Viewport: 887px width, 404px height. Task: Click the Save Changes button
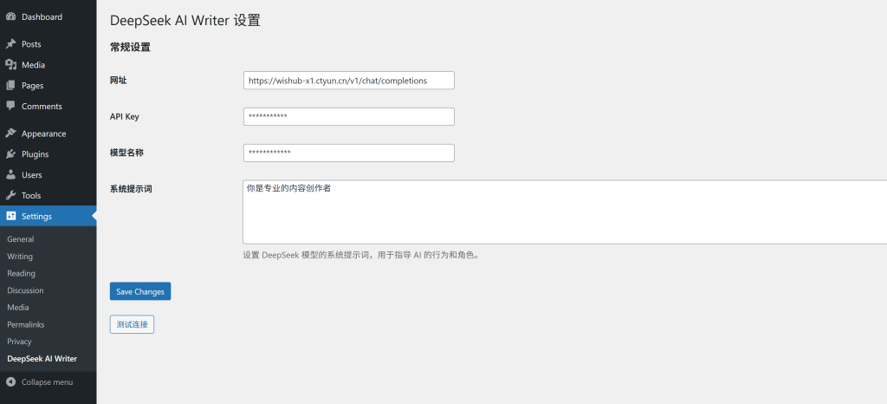(x=140, y=291)
